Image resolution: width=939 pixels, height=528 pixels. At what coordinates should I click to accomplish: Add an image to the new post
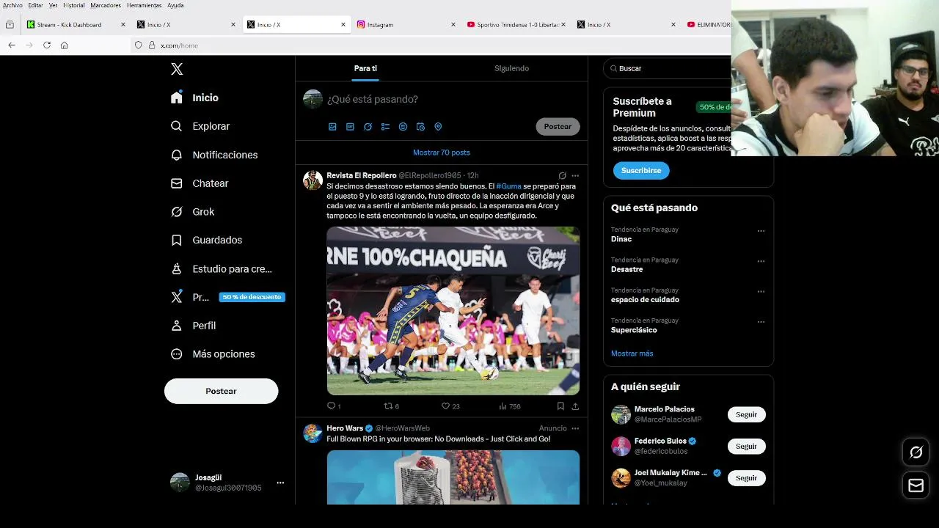click(332, 127)
